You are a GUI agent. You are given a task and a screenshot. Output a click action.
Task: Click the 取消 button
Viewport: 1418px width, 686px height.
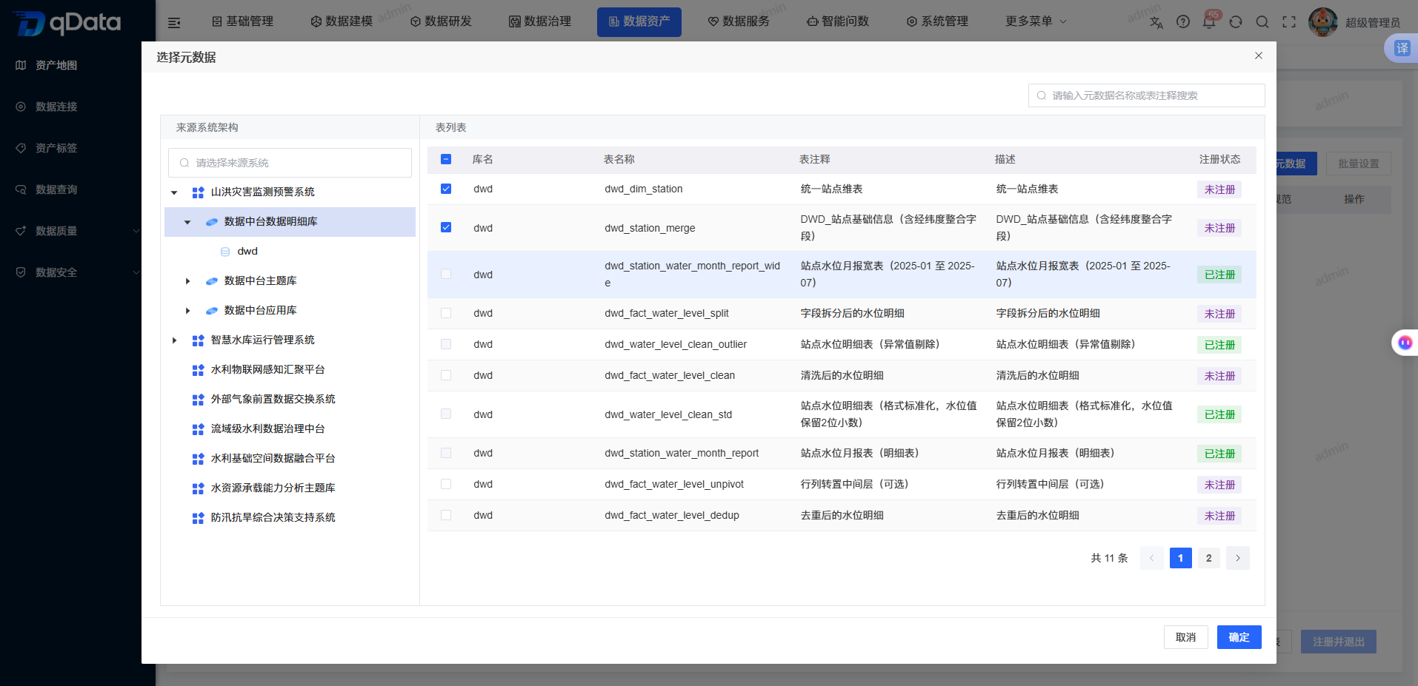click(x=1186, y=637)
